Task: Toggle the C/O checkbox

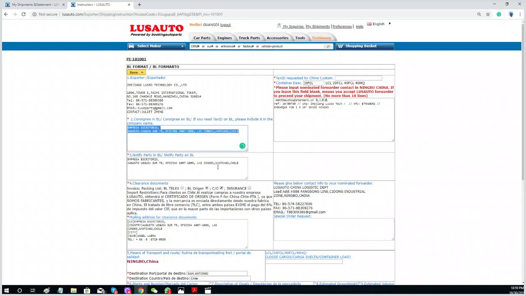Action: tap(221, 188)
